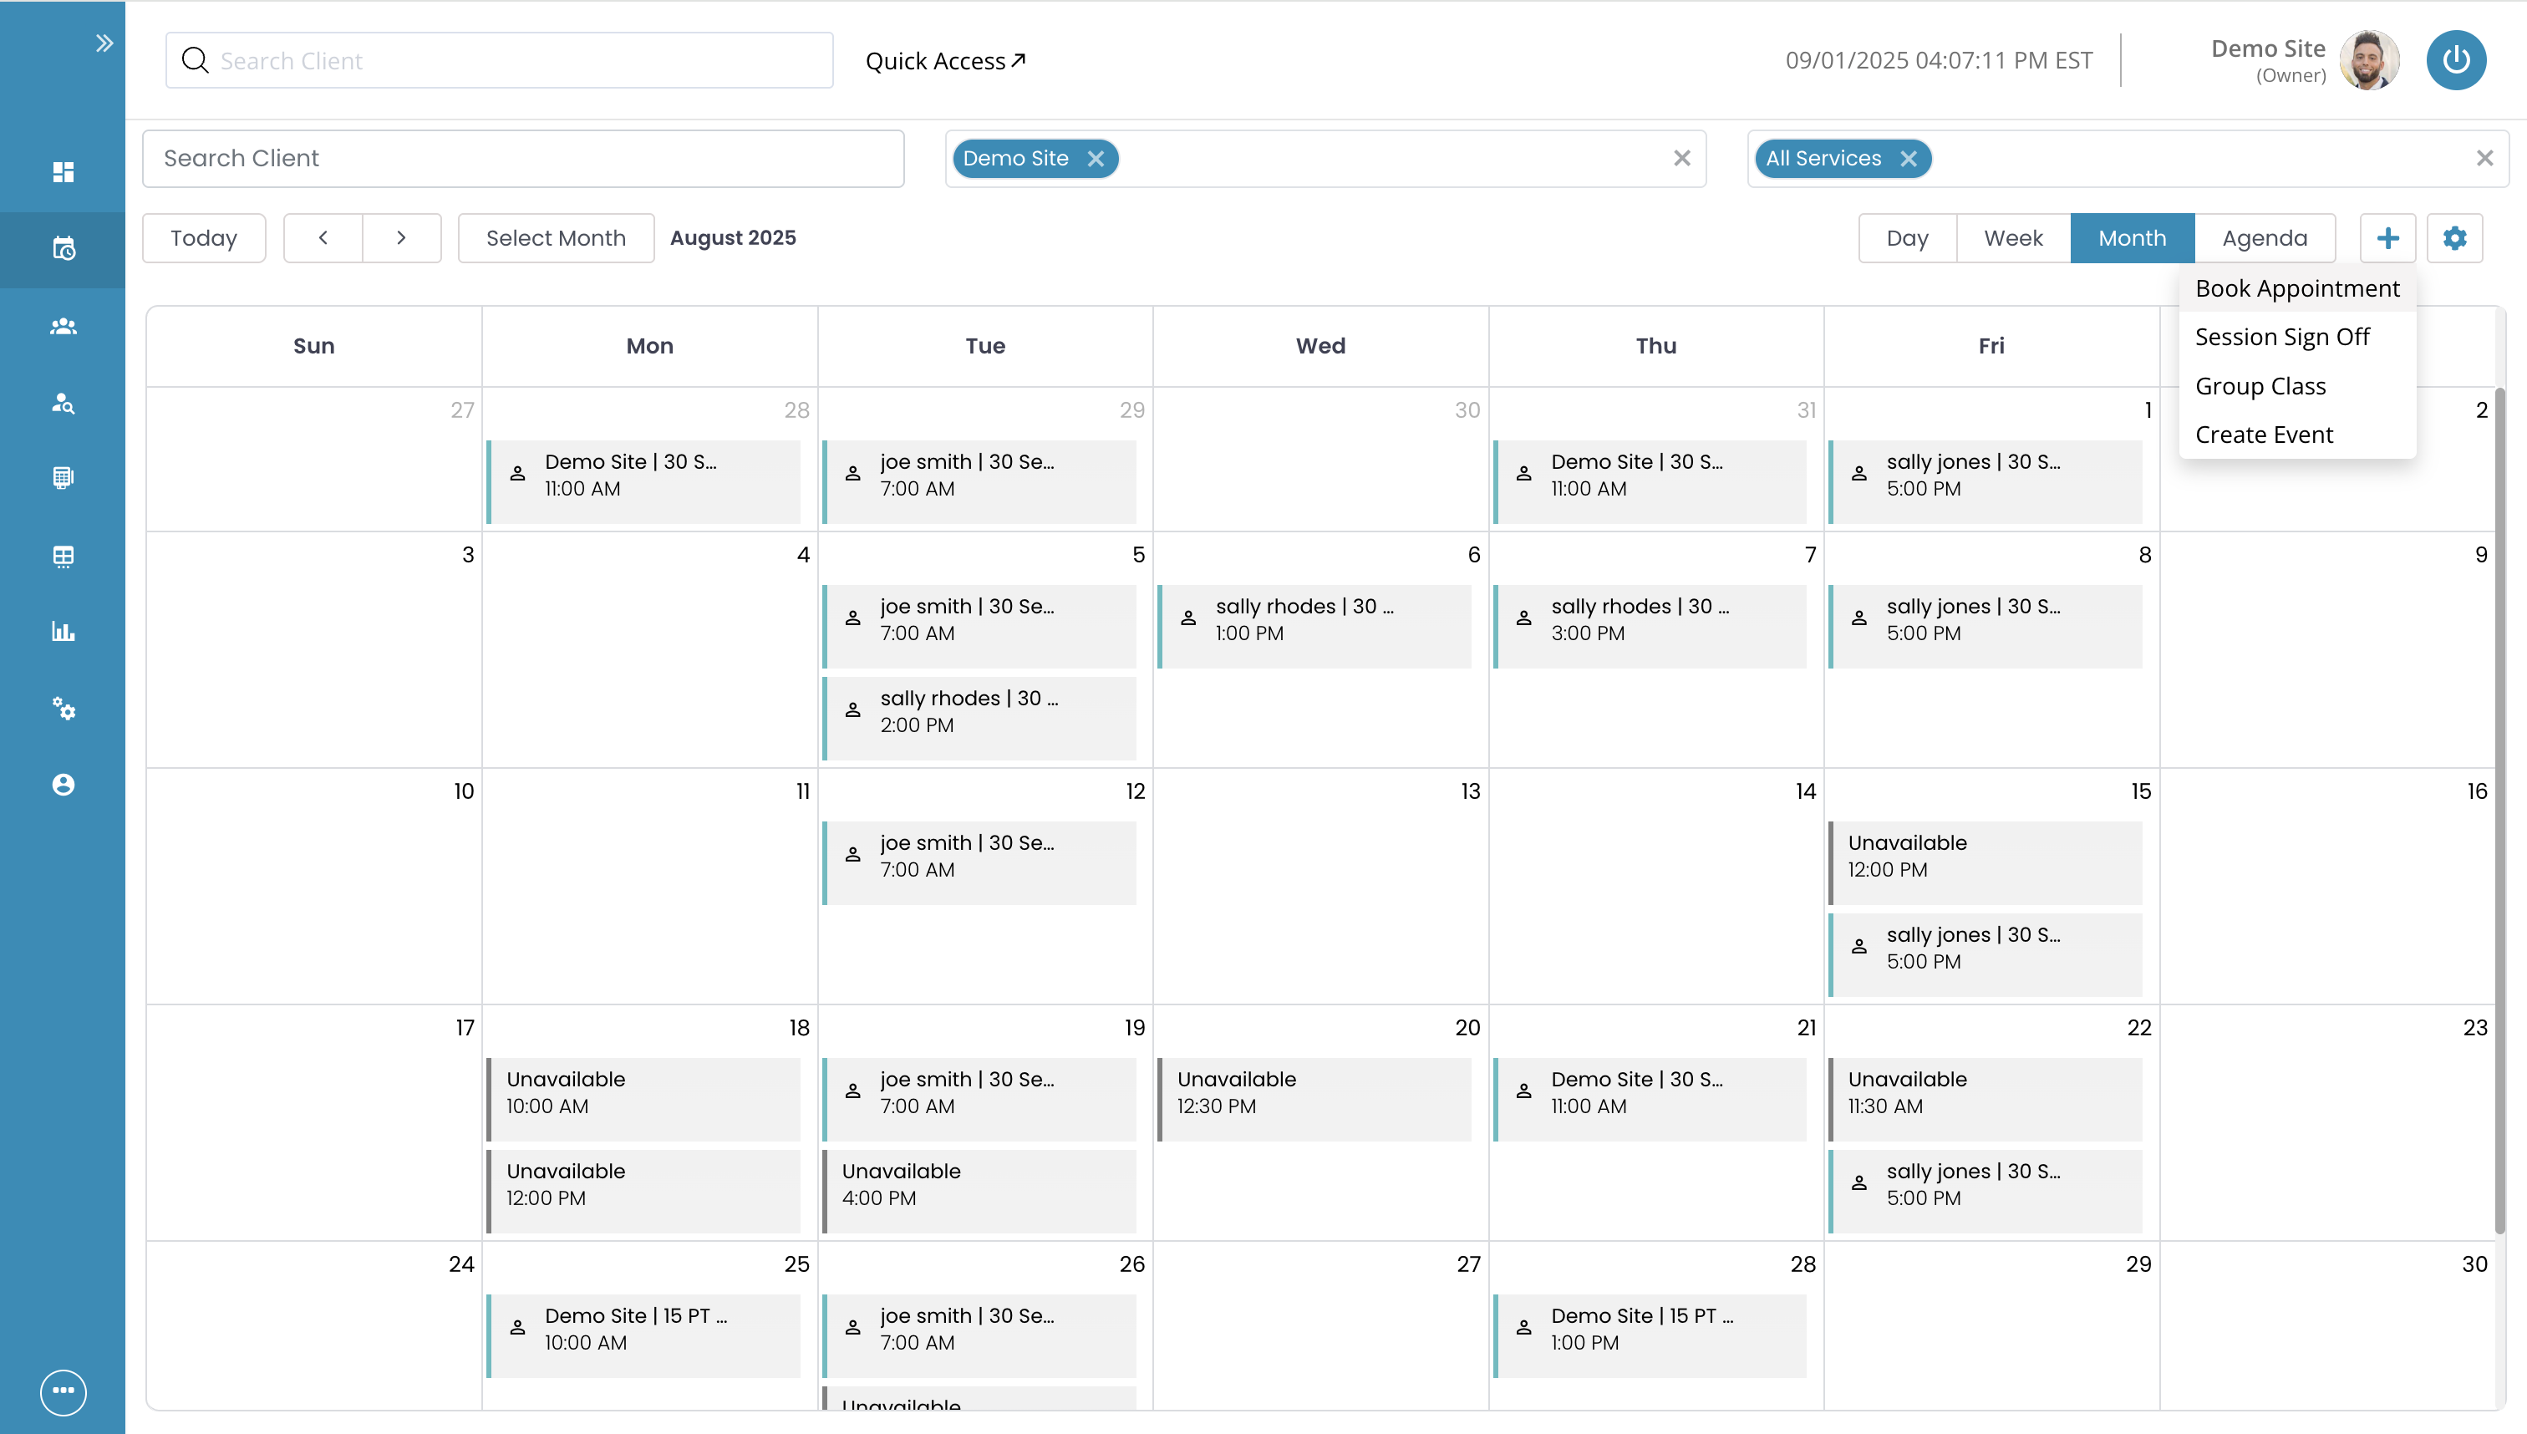Open the account profile sidebar icon
This screenshot has height=1434, width=2527.
(63, 785)
